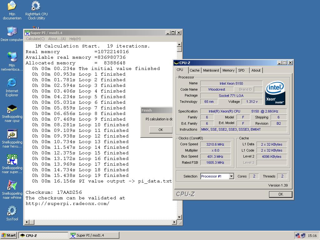Select the CPU tab in CPU-Z
Image resolution: width=320 pixels, height=240 pixels.
[180, 70]
